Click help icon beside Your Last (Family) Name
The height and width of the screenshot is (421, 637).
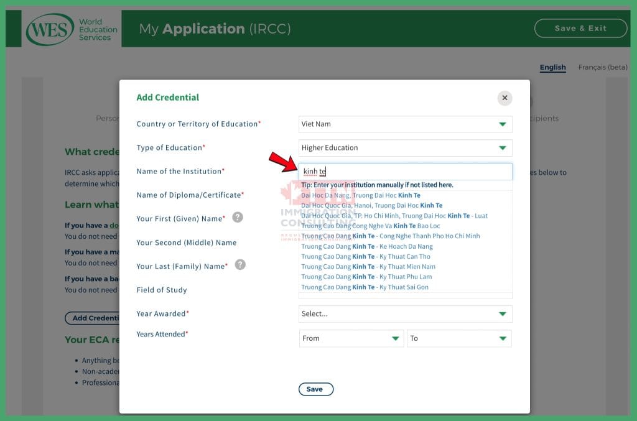(240, 265)
